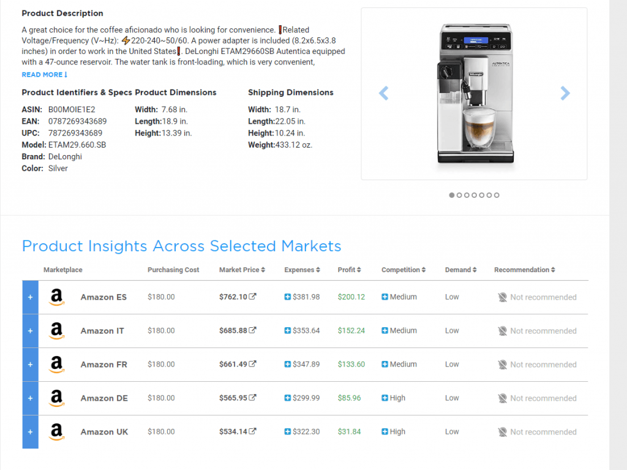
Task: Open Amazon IT market price external link
Action: (x=252, y=330)
